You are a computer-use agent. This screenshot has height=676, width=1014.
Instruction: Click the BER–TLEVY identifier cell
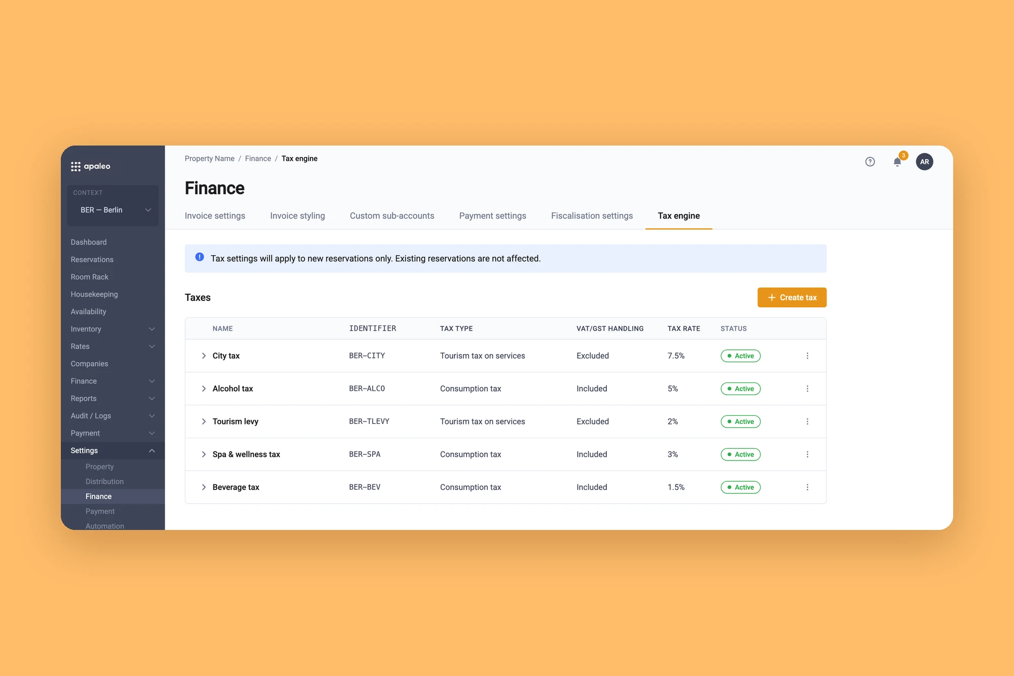pyautogui.click(x=369, y=421)
